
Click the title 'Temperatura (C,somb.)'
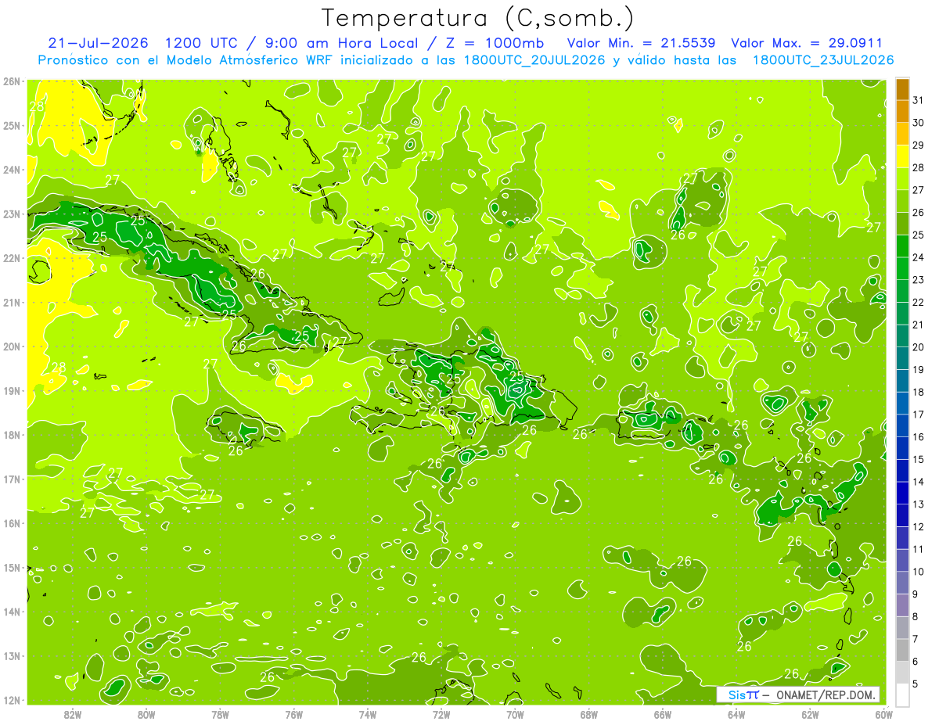pyautogui.click(x=478, y=17)
